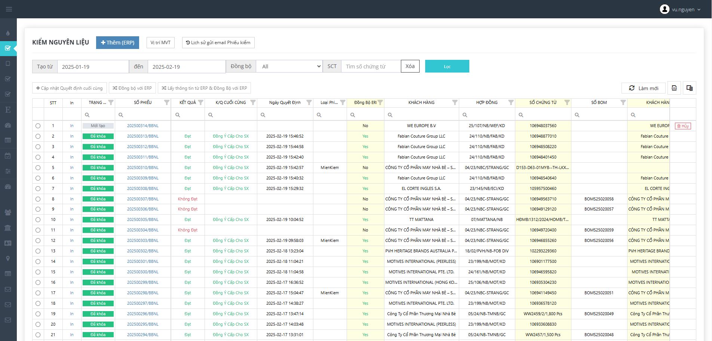This screenshot has height=341, width=712.
Task: Select radio for row 202500302/BBNL
Action: [38, 251]
